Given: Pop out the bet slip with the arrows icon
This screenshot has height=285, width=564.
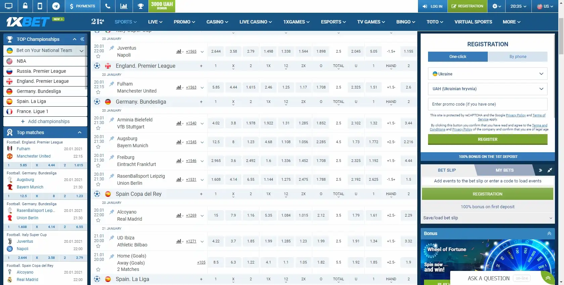Looking at the screenshot, I should tap(550, 170).
